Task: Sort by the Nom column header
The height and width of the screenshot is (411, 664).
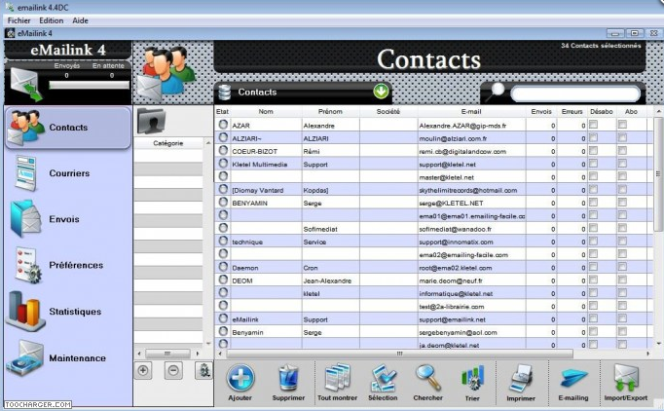Action: pos(266,111)
